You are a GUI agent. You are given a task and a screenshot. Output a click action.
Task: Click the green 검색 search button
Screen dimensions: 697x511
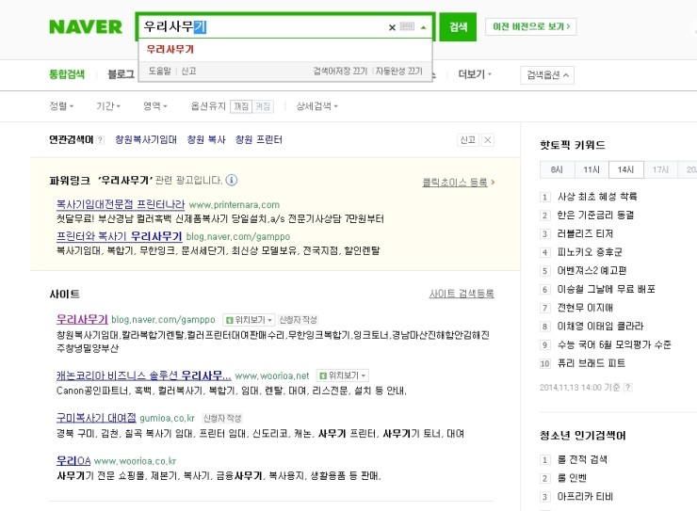tap(458, 27)
